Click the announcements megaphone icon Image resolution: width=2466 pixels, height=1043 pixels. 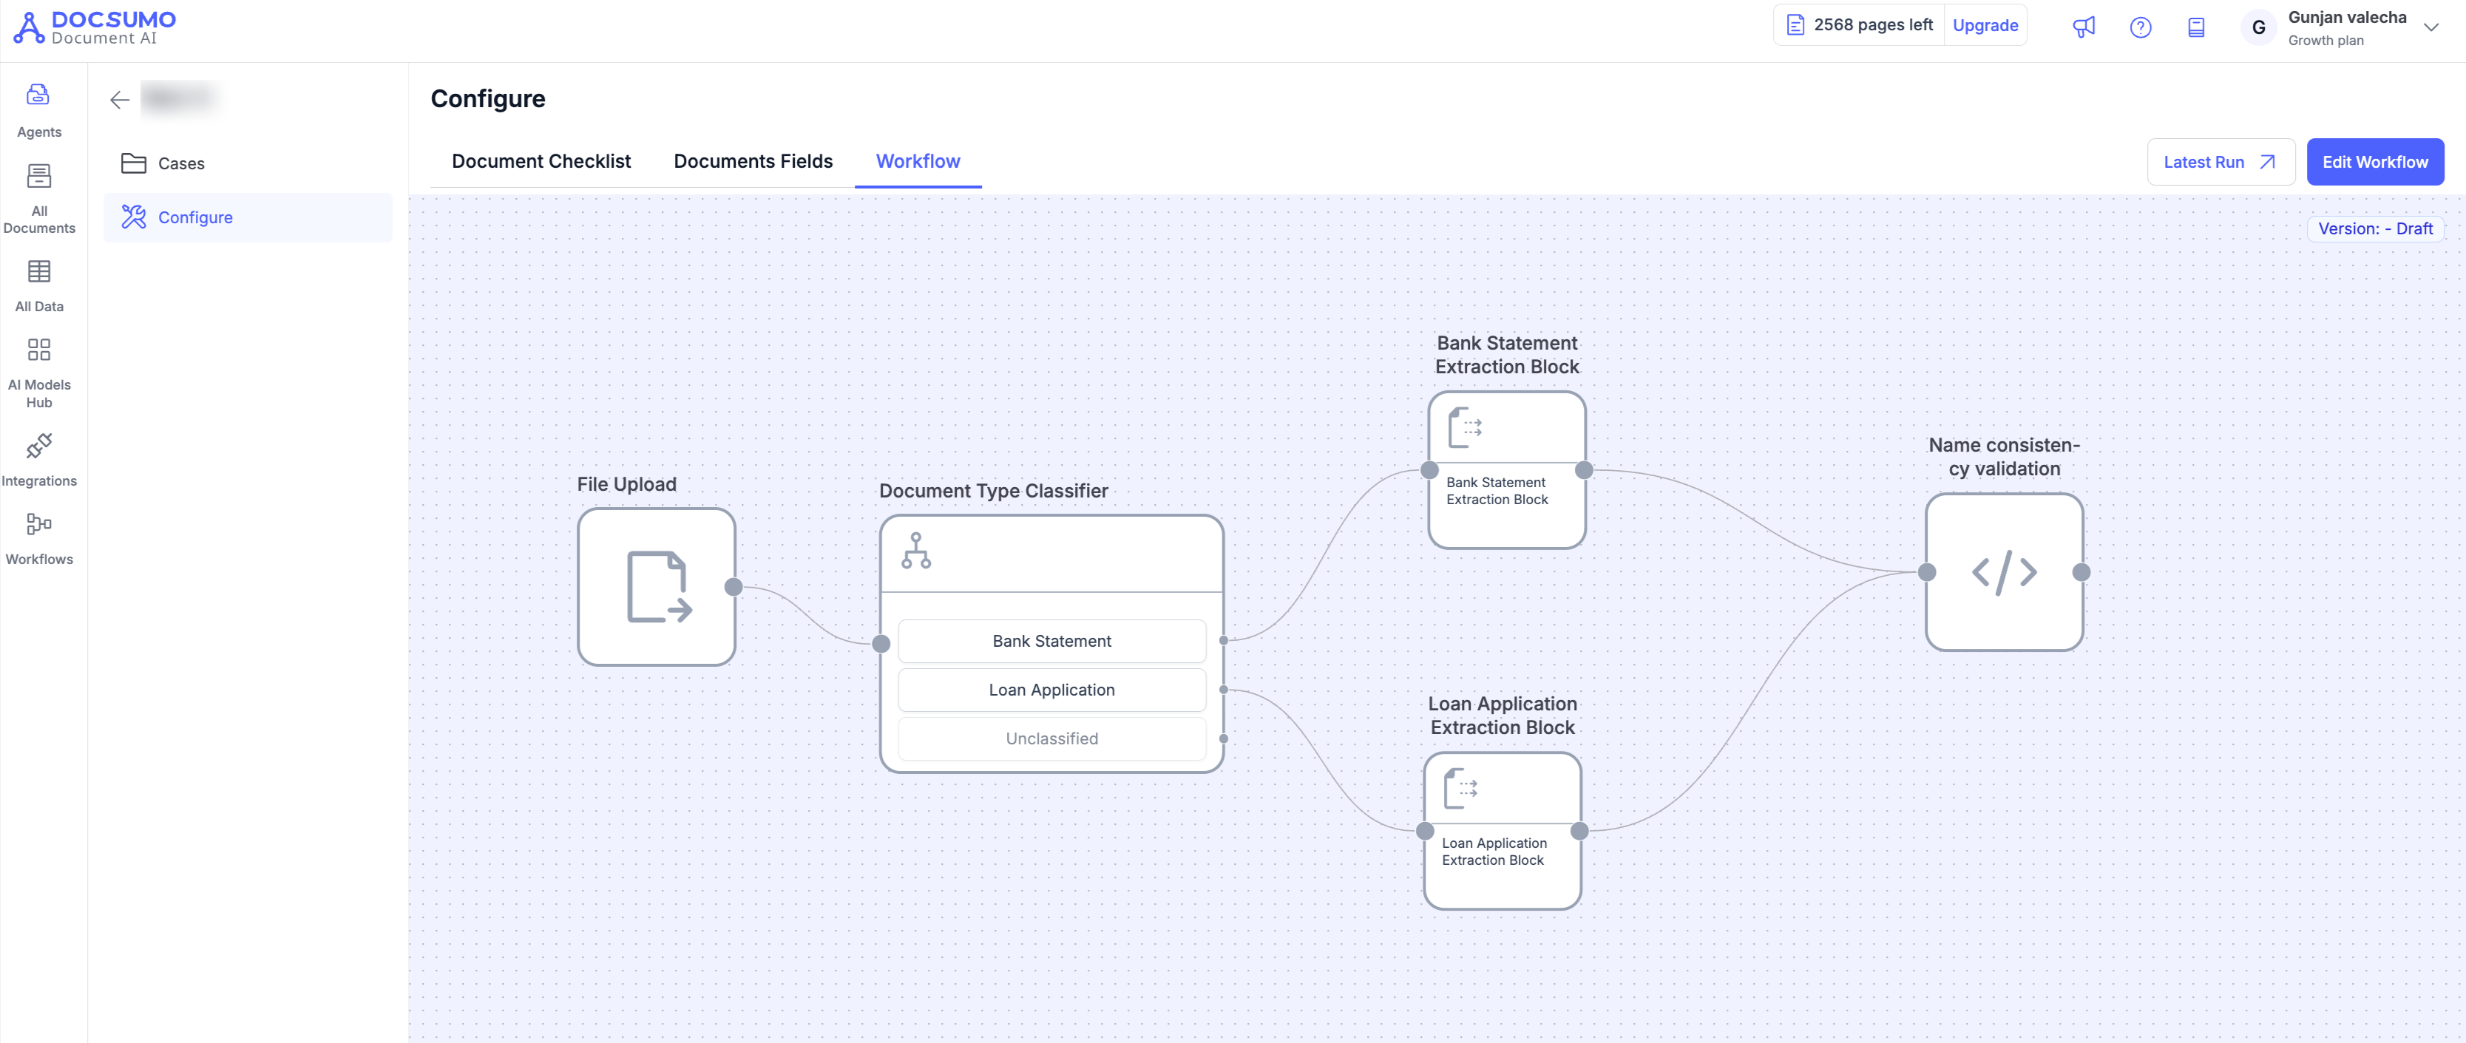point(2083,27)
